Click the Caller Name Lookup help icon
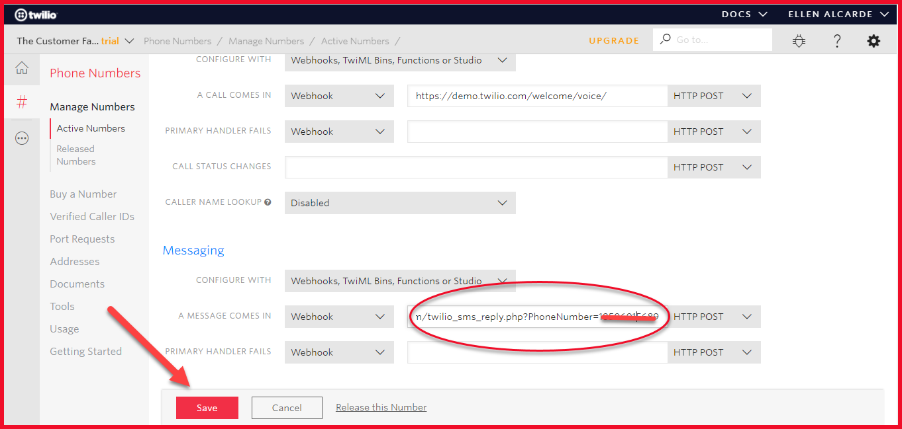The image size is (902, 429). pyautogui.click(x=268, y=202)
